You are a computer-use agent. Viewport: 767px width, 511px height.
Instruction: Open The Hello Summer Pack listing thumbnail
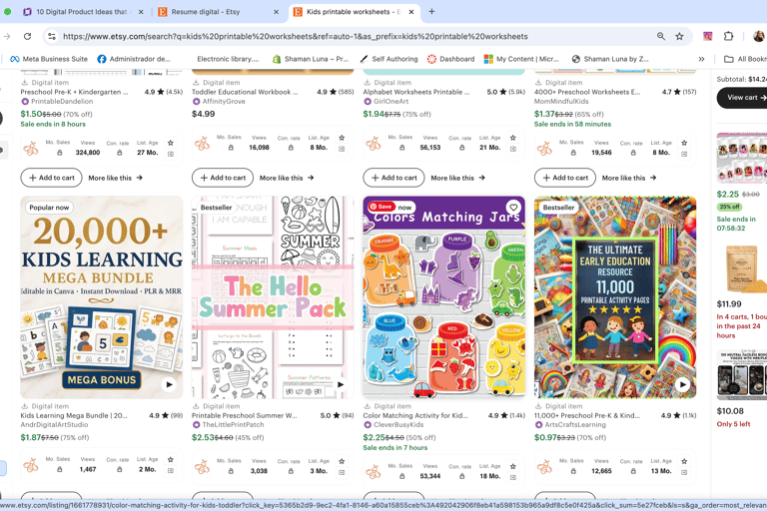point(273,297)
